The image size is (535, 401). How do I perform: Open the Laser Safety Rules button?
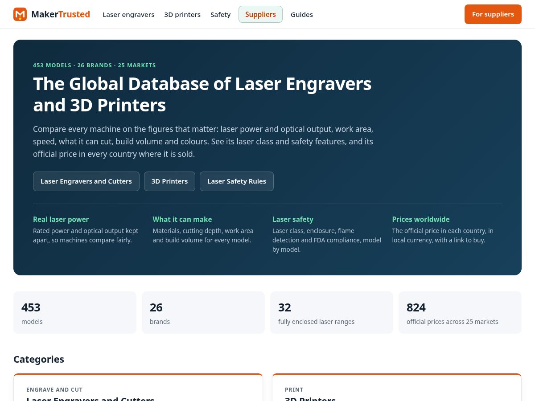(237, 181)
